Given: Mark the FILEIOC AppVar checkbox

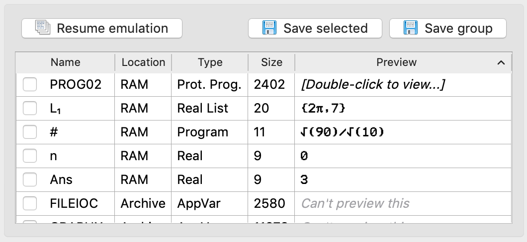Looking at the screenshot, I should 30,203.
